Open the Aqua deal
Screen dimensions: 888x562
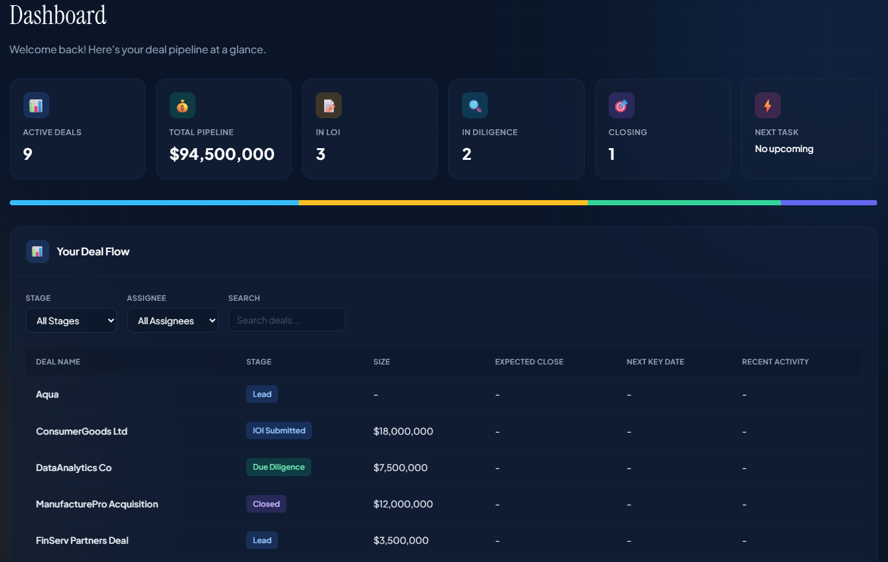click(47, 394)
